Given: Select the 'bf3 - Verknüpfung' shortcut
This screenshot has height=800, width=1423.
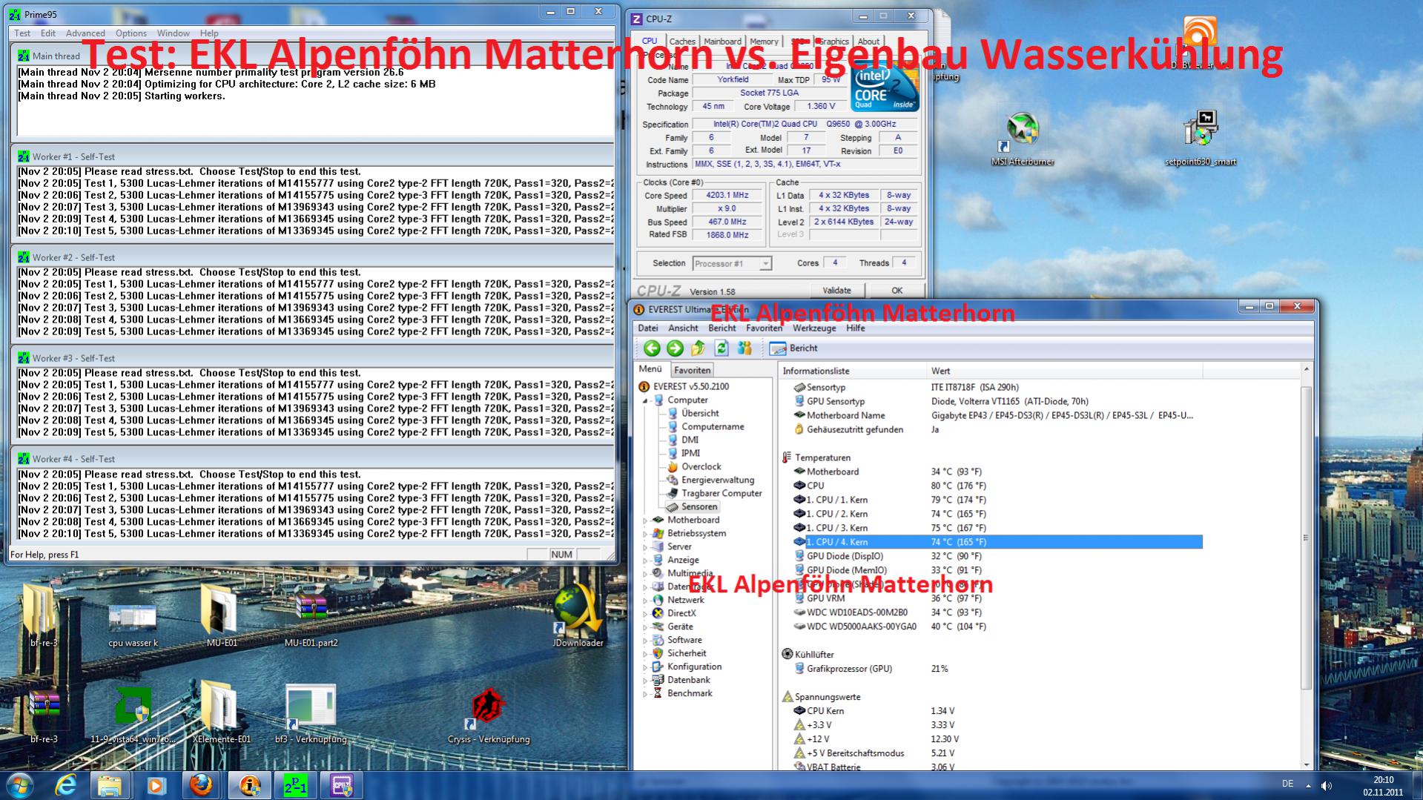Looking at the screenshot, I should [311, 713].
